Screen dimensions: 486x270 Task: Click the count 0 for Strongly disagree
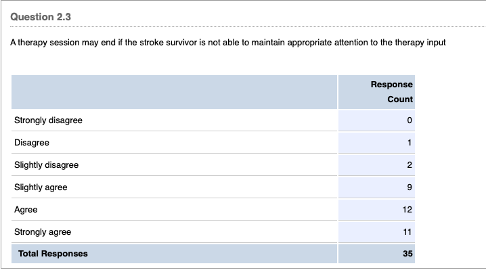410,120
